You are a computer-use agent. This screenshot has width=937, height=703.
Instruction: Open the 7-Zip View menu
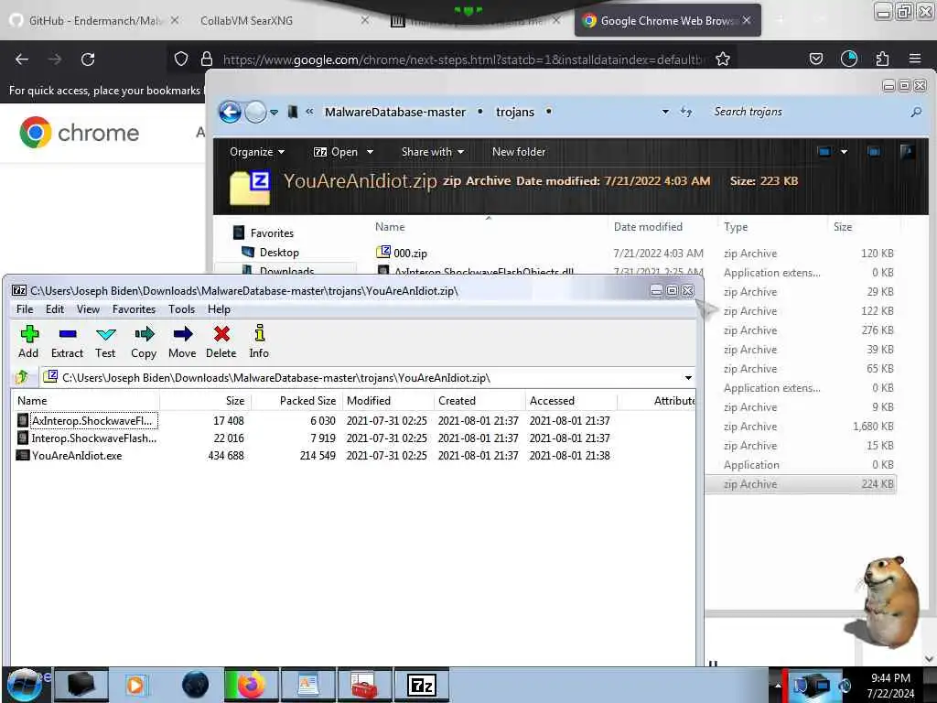(88, 309)
